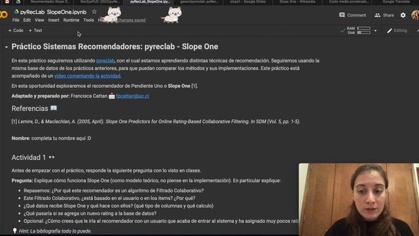The width and height of the screenshot is (419, 236).
Task: Open the Comment panel
Action: click(353, 15)
